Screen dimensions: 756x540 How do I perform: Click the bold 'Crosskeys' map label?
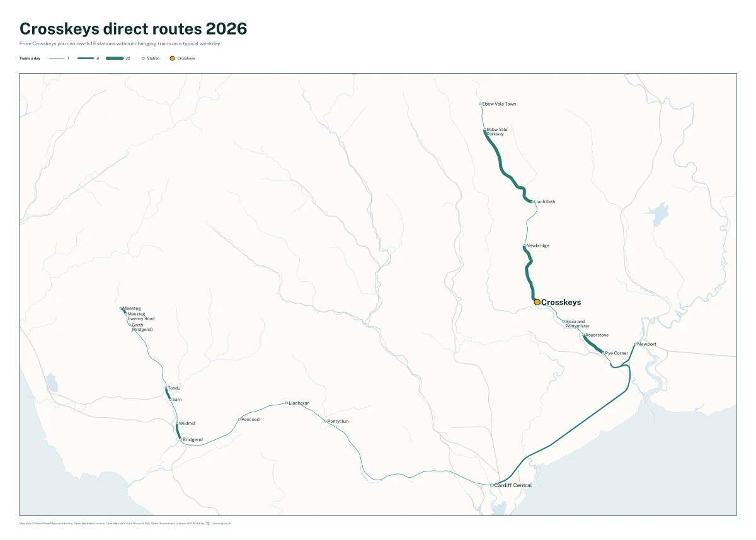pos(561,303)
